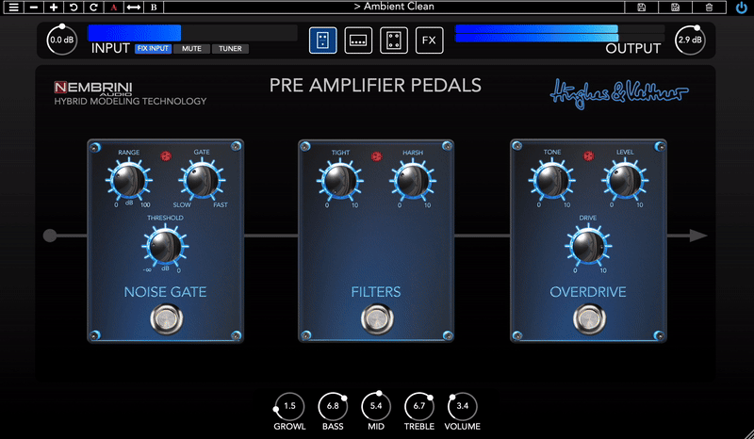
Task: Click the Overdrive red status LED
Action: click(588, 156)
